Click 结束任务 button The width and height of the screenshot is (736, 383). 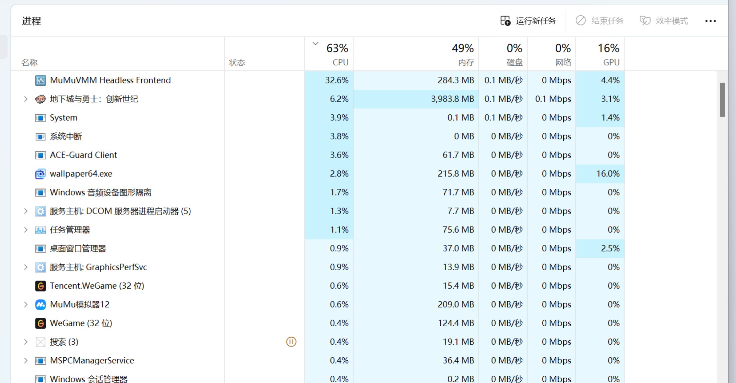pyautogui.click(x=599, y=21)
